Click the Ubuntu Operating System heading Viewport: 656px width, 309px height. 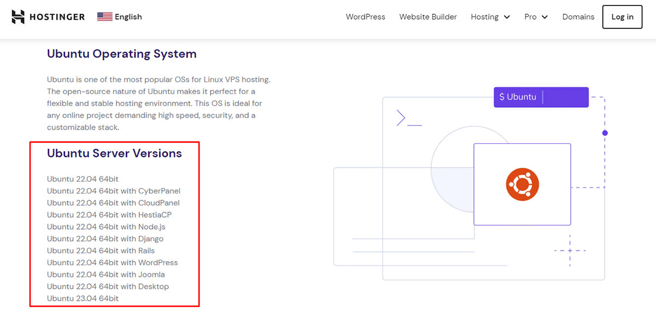(x=122, y=54)
